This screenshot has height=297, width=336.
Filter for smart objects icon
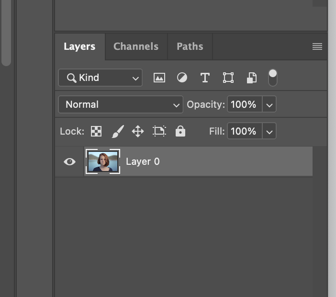[252, 78]
